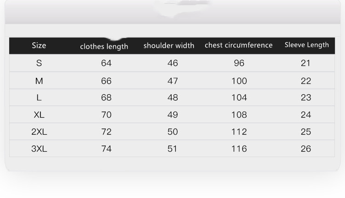Click the "shoulder width" column header
The width and height of the screenshot is (345, 198).
pos(169,46)
